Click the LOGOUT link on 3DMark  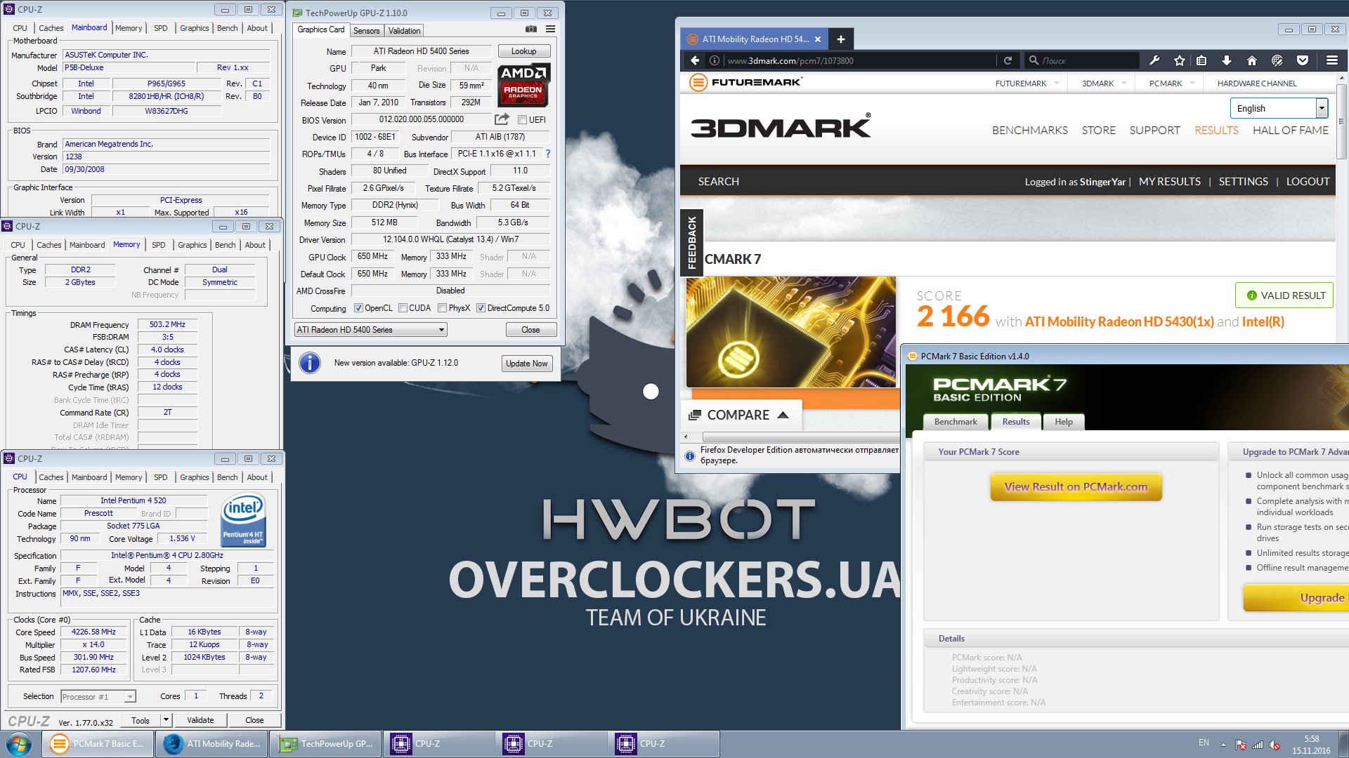[1308, 181]
